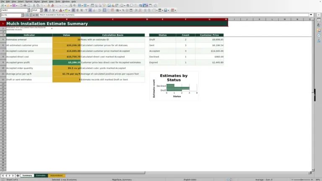Click the Merge and center cells icon
Screen dimensions: 322x181
(x=104, y=10)
